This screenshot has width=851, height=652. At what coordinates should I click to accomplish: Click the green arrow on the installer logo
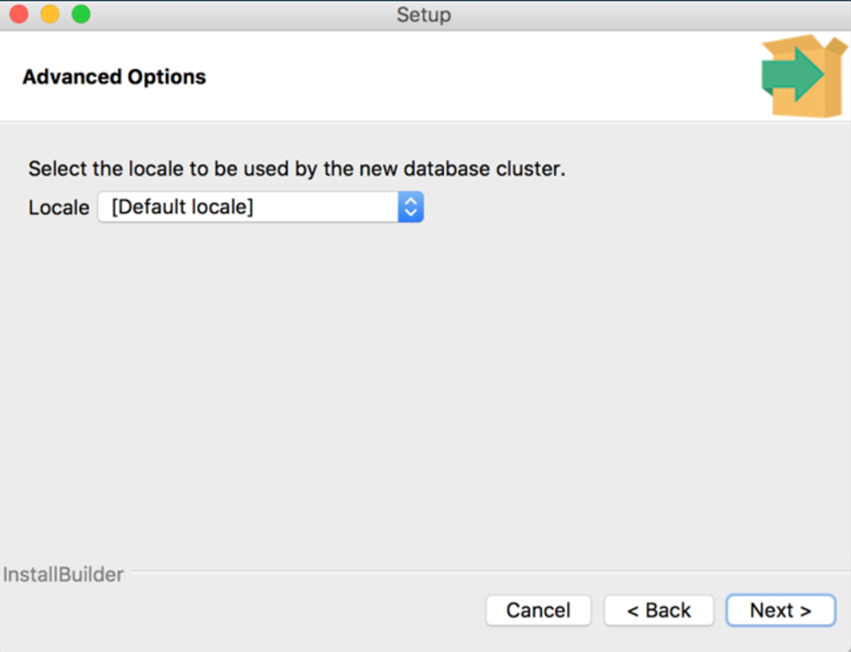click(x=792, y=73)
